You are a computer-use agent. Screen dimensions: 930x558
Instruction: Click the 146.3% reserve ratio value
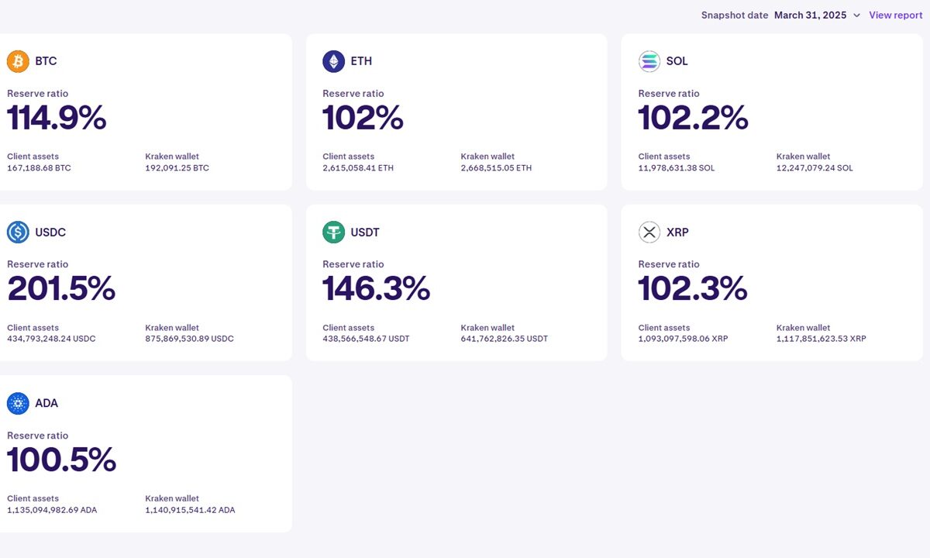[x=376, y=289]
